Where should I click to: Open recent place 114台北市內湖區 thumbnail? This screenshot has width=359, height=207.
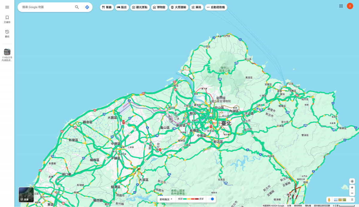(x=7, y=52)
